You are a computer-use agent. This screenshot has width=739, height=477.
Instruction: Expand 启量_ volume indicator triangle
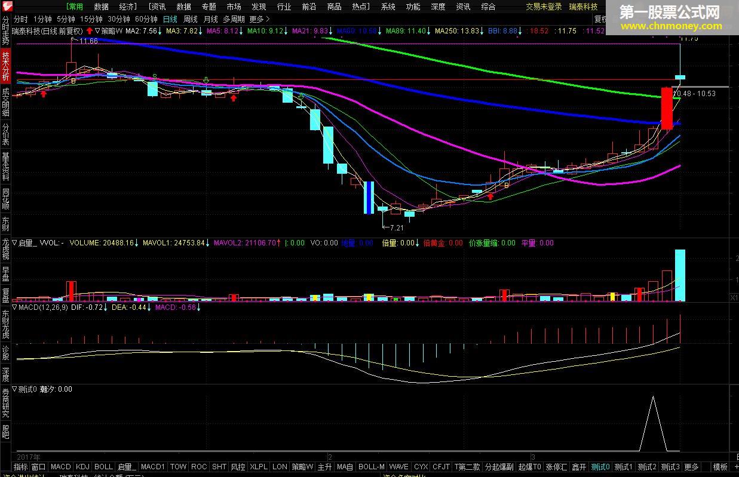15,243
